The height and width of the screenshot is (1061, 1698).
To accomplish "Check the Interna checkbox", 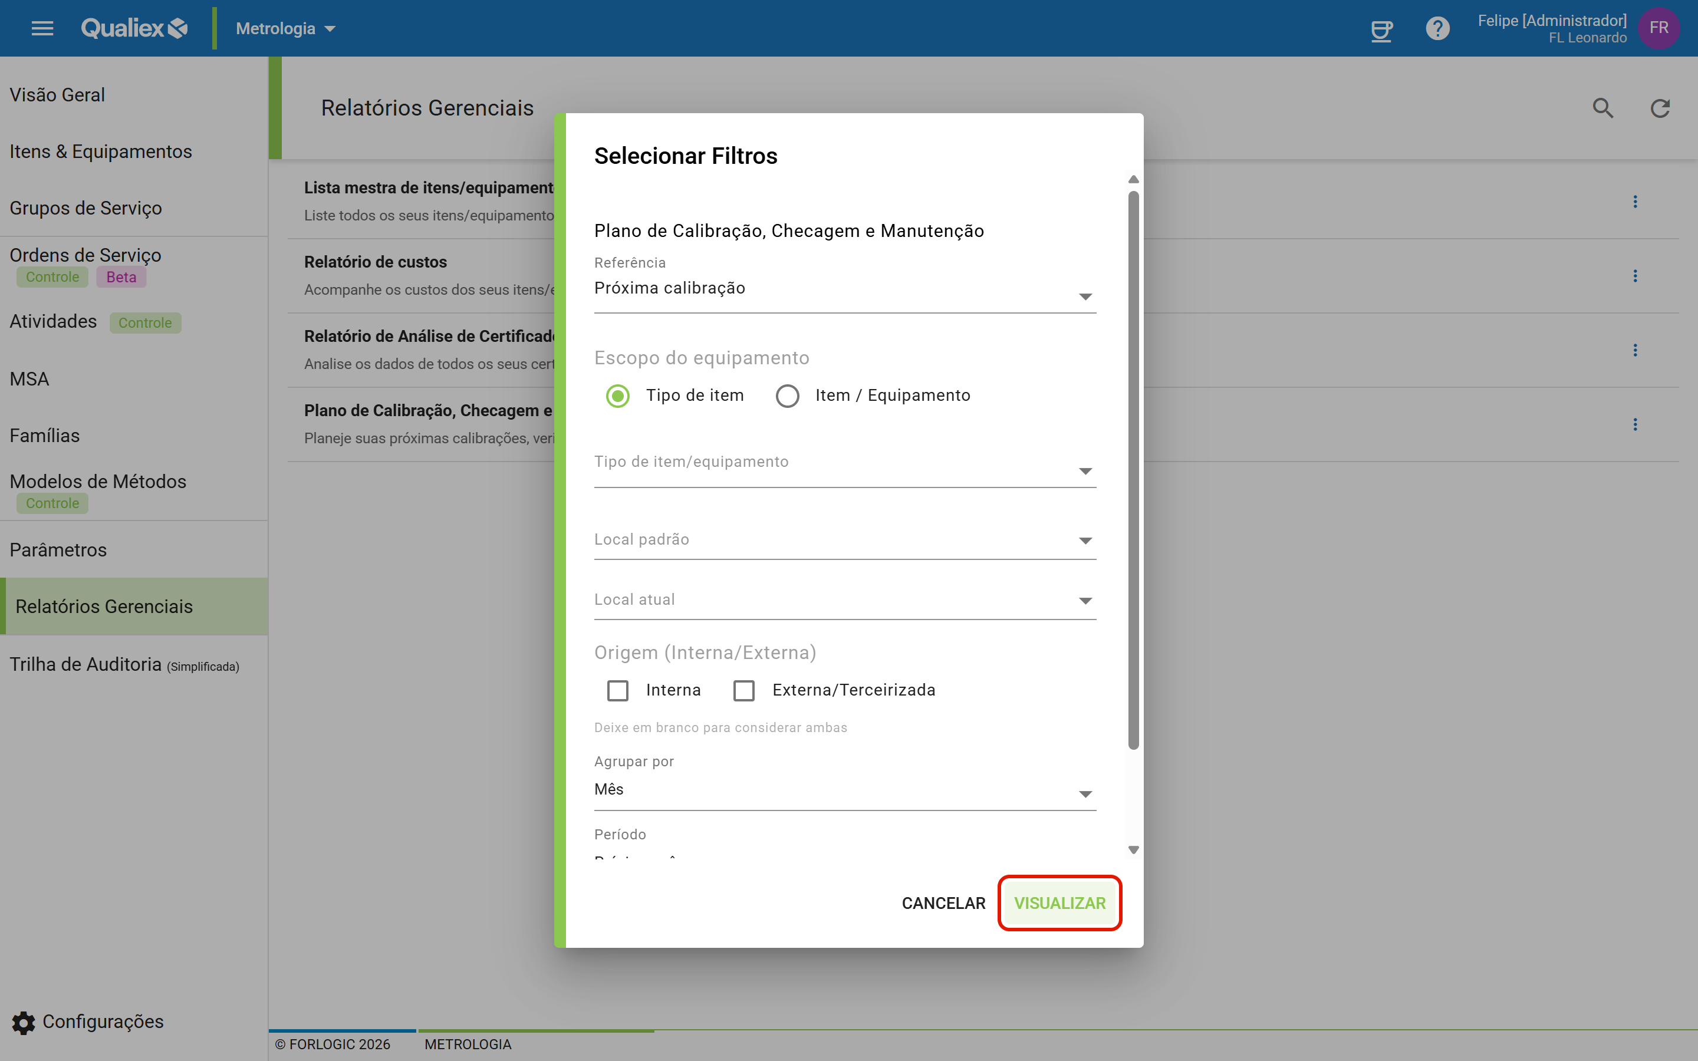I will click(x=617, y=690).
